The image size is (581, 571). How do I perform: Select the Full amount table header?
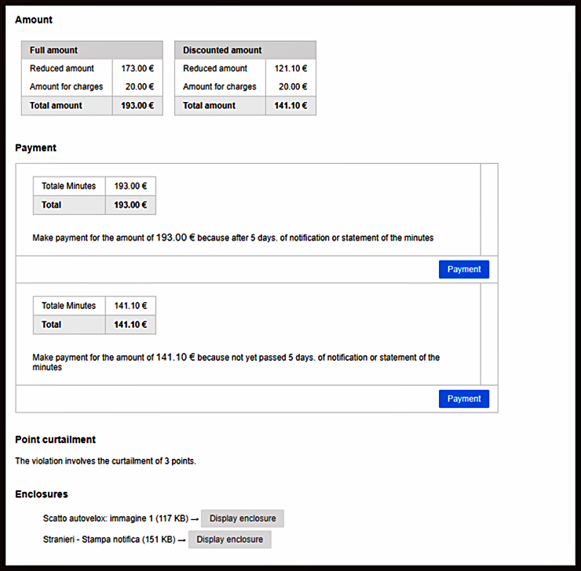[92, 50]
